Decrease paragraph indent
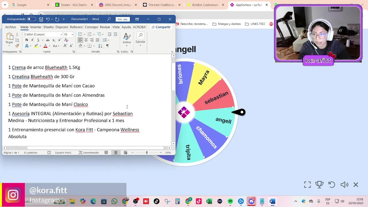368x207 pixels. point(110,34)
